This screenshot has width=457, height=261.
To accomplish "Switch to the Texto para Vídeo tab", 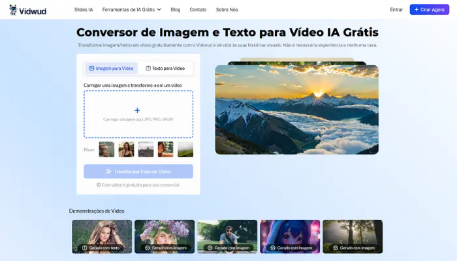I will click(x=165, y=68).
